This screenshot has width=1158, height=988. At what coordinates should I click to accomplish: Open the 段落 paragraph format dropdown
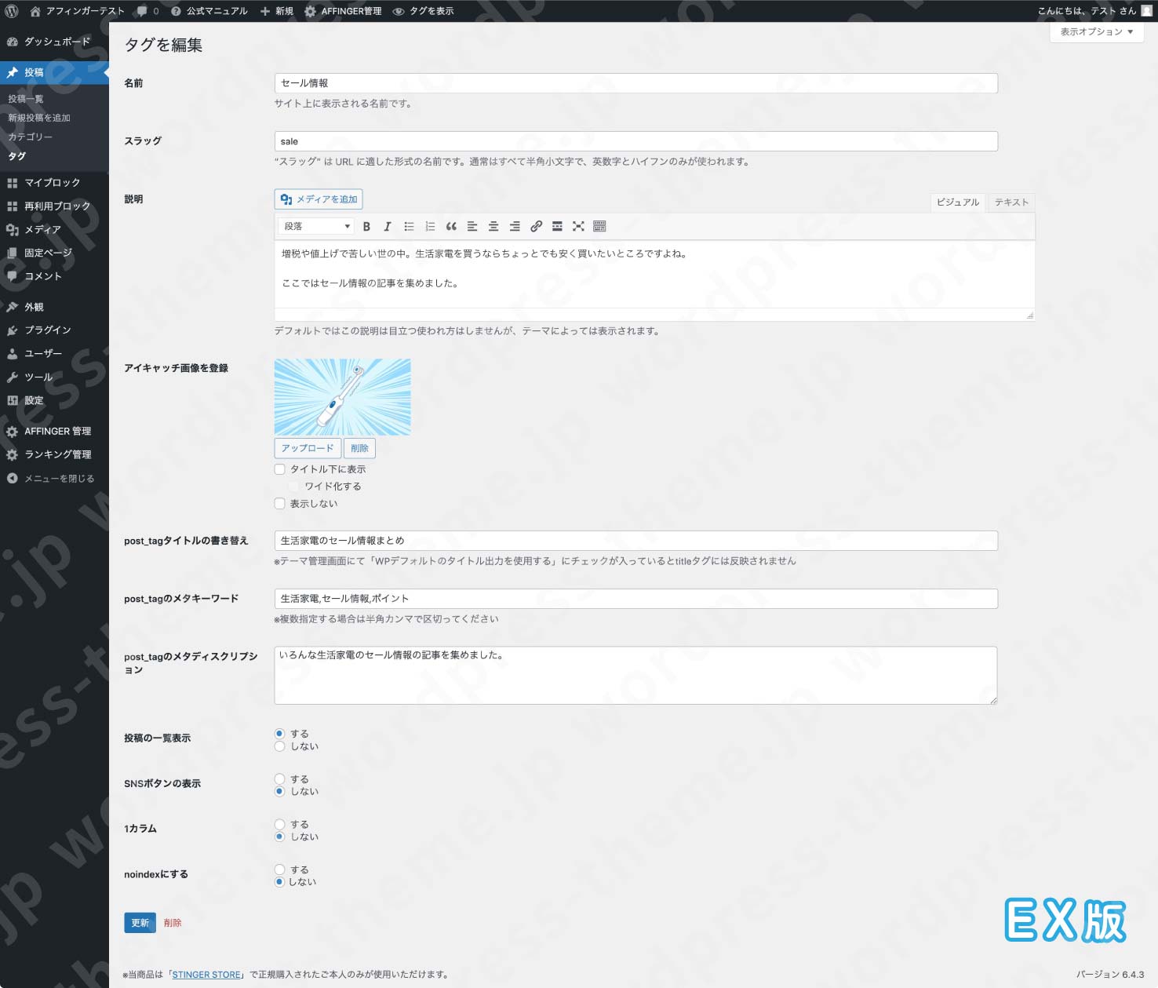click(x=314, y=226)
